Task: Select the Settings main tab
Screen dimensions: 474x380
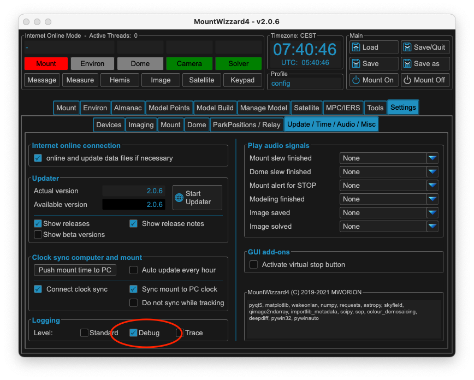Action: click(x=403, y=108)
